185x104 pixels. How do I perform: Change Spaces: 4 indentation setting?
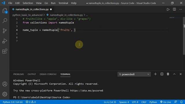124,102
